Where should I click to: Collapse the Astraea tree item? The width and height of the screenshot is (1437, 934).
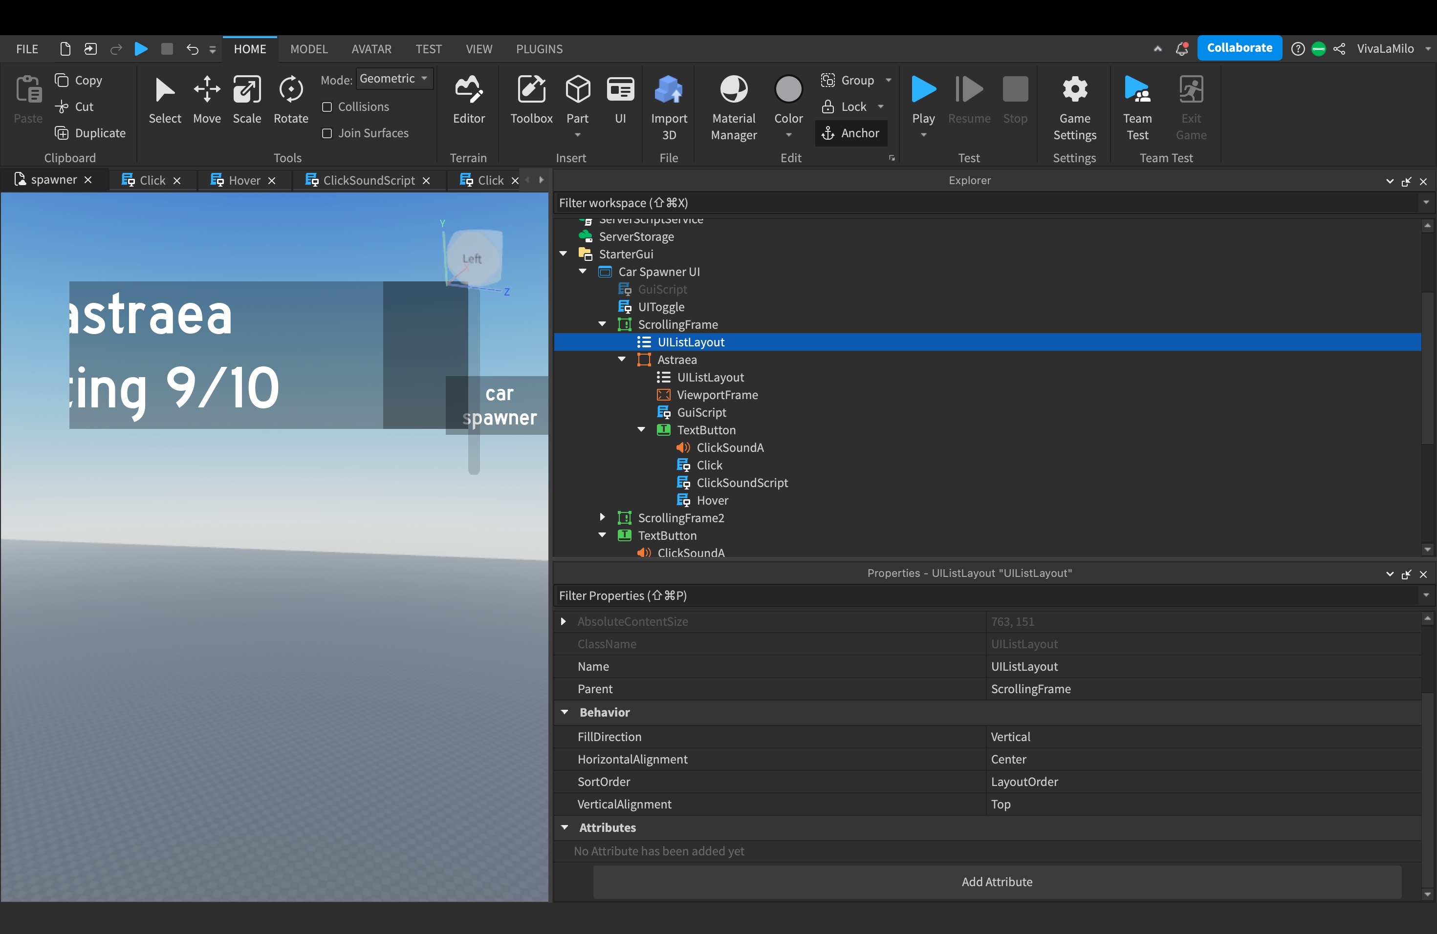pos(622,359)
